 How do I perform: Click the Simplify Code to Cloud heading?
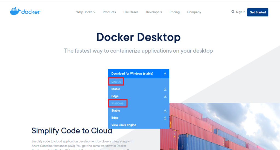[x=72, y=131]
